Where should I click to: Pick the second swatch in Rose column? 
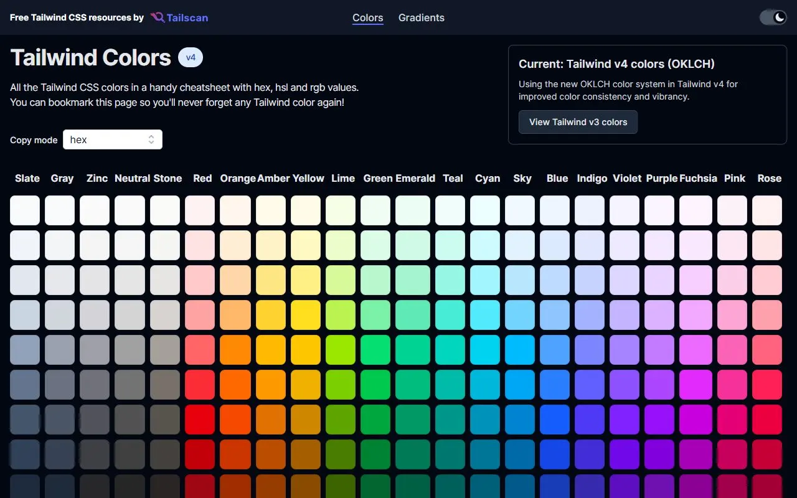coord(767,245)
